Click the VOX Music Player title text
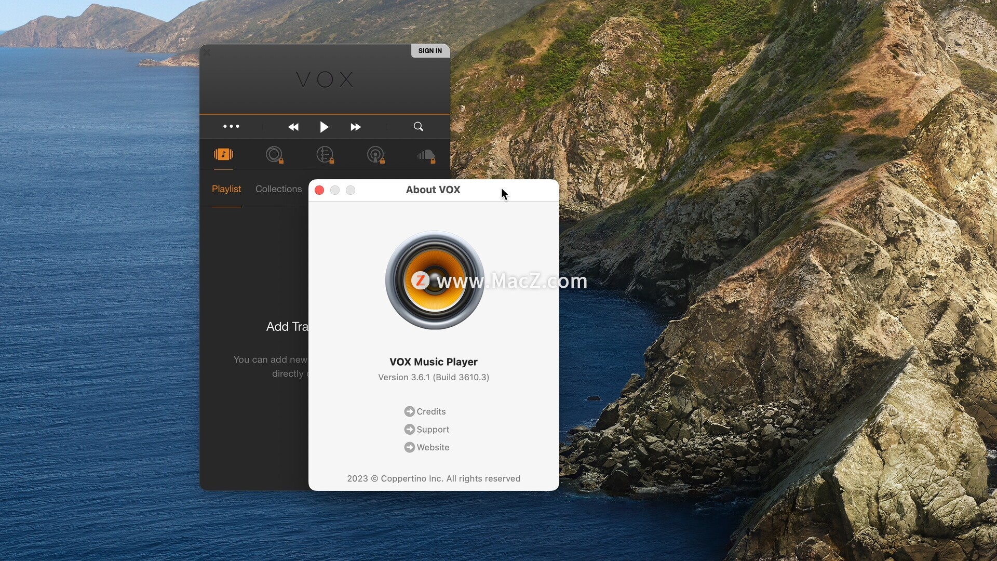Image resolution: width=997 pixels, height=561 pixels. pyautogui.click(x=434, y=362)
